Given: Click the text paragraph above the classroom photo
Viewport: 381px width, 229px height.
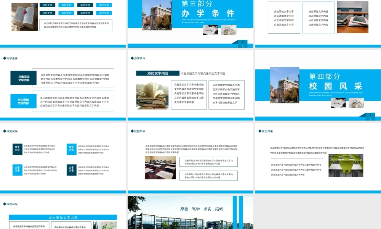Looking at the screenshot, I should pyautogui.click(x=191, y=149).
